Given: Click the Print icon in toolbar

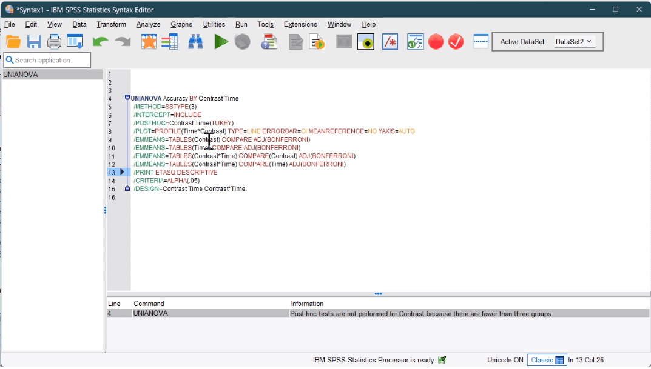Looking at the screenshot, I should 55,41.
